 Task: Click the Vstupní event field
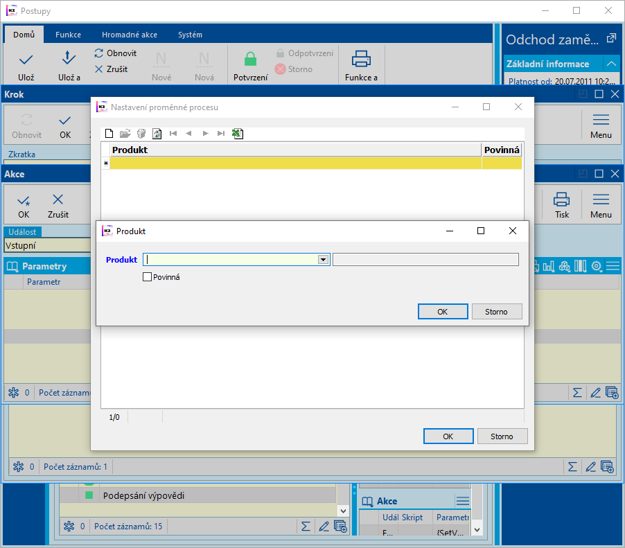coord(48,245)
